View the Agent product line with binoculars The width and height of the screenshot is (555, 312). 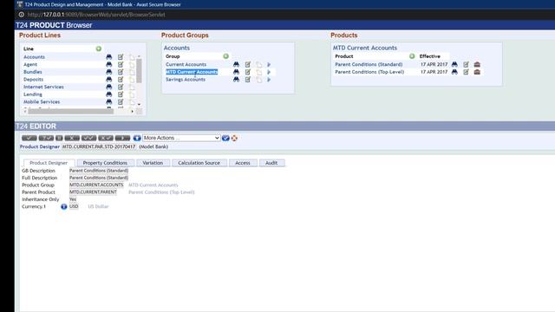pos(109,64)
